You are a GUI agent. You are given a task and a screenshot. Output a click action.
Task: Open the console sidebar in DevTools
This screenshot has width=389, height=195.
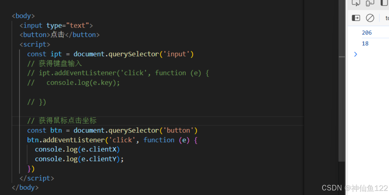[356, 18]
